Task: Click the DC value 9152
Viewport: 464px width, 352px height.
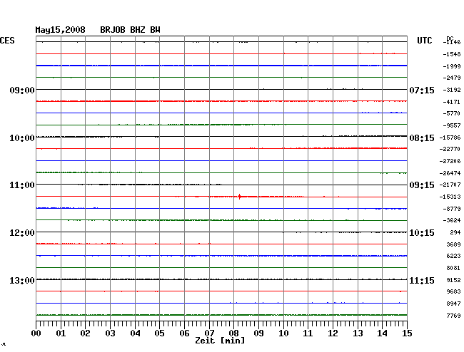Action: (453, 280)
